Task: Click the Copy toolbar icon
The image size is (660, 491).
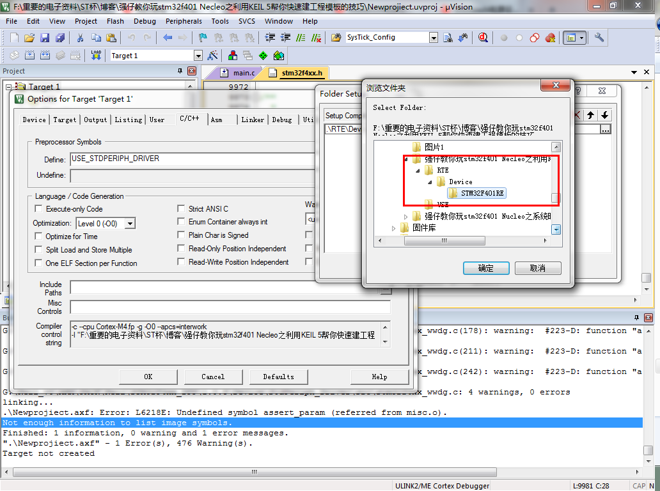Action: tap(96, 38)
